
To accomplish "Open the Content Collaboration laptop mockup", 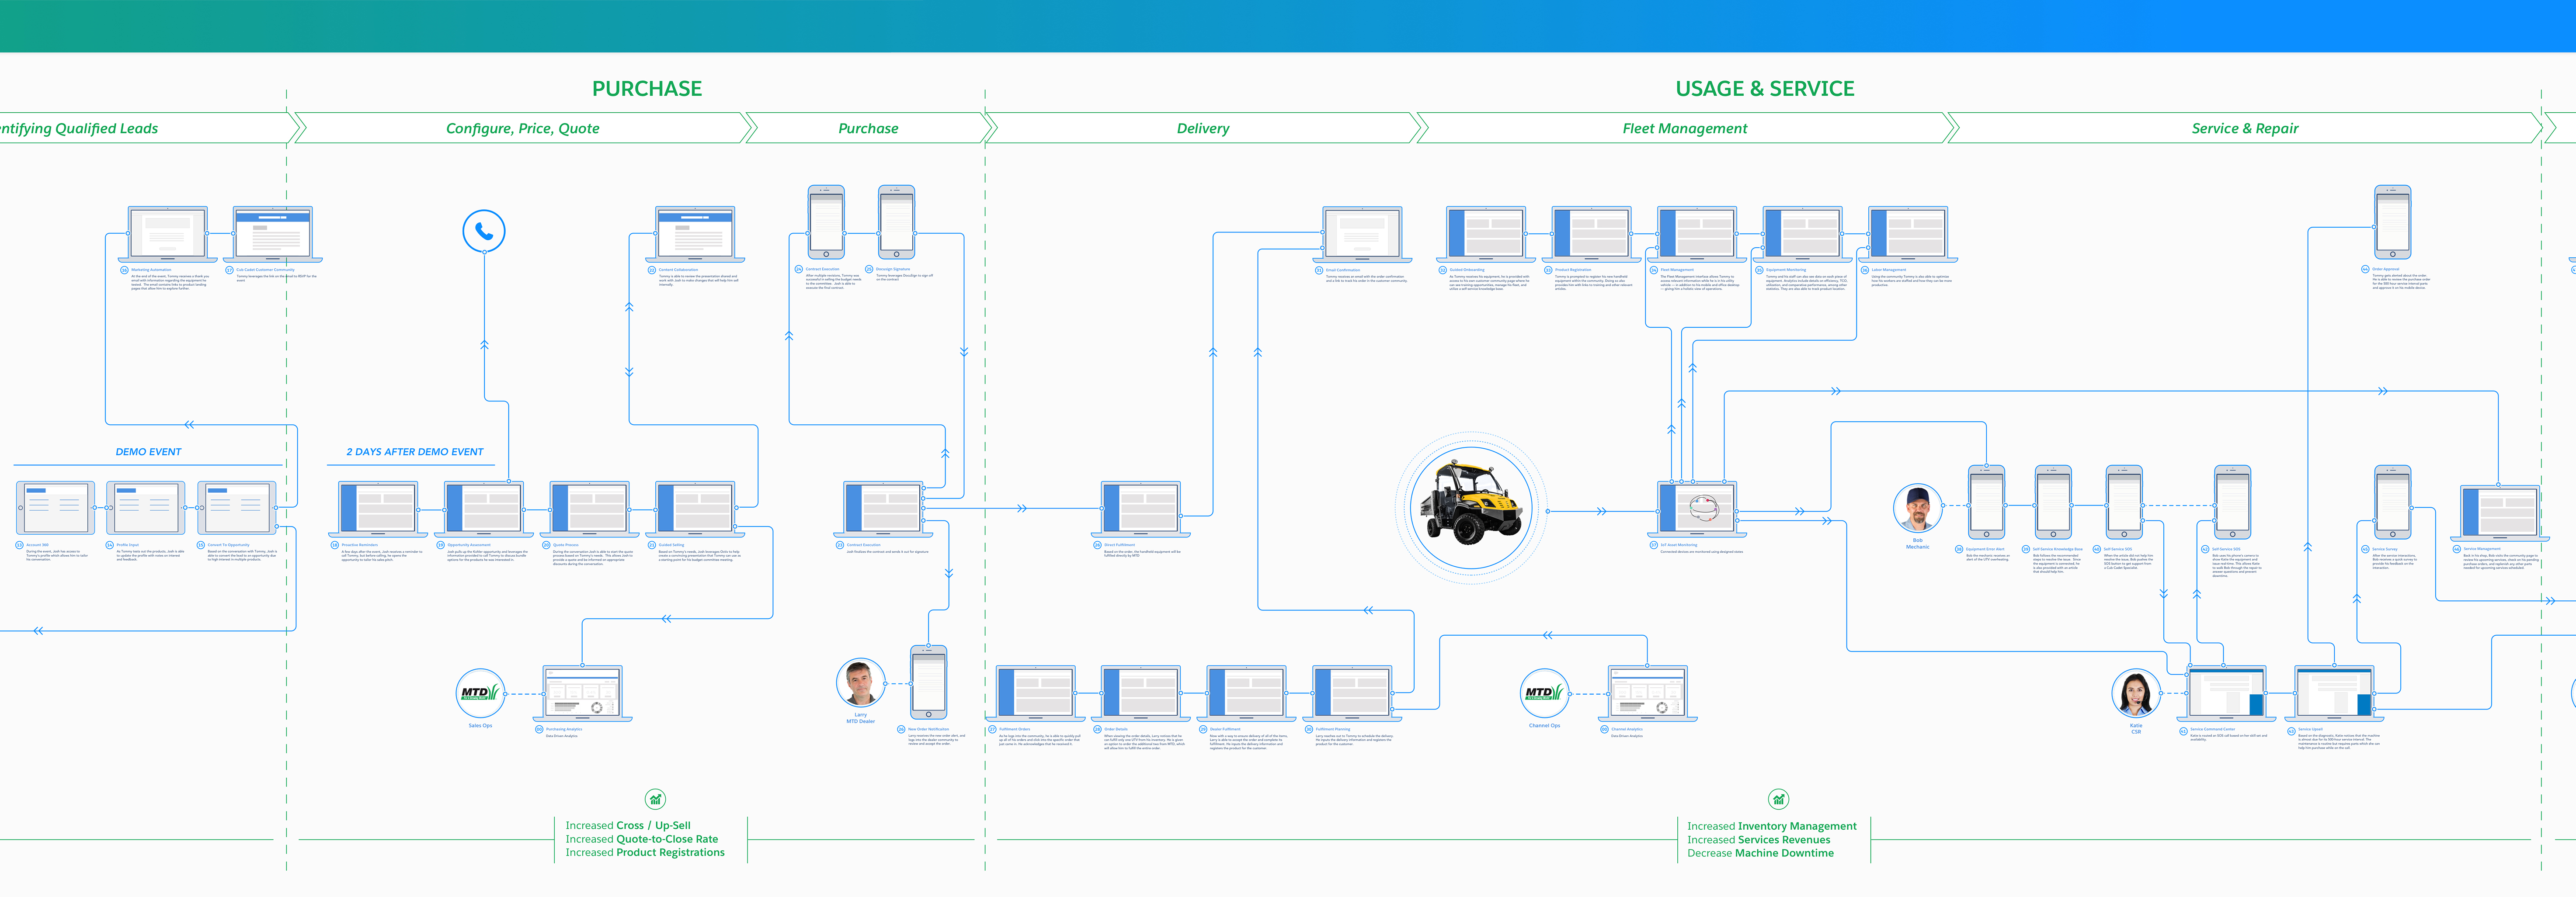I will click(696, 235).
